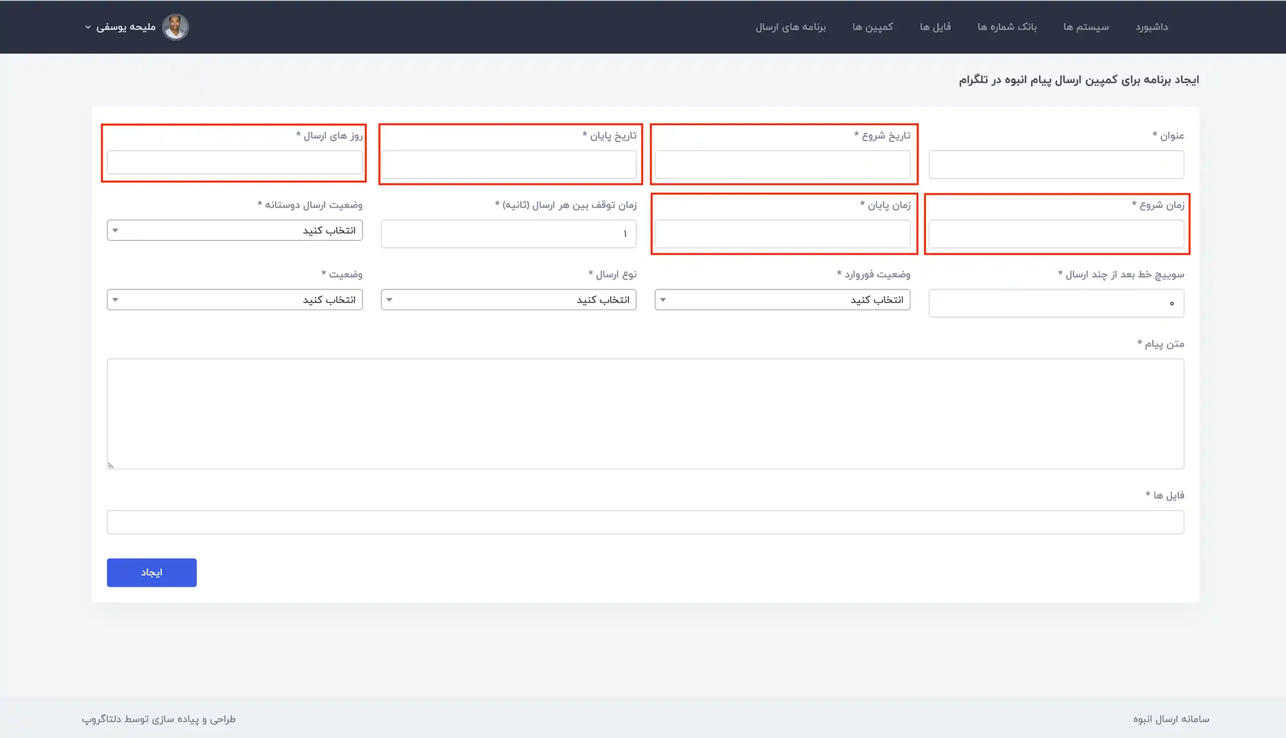This screenshot has width=1286, height=738.
Task: Click the user profile avatar picture
Action: 175,27
